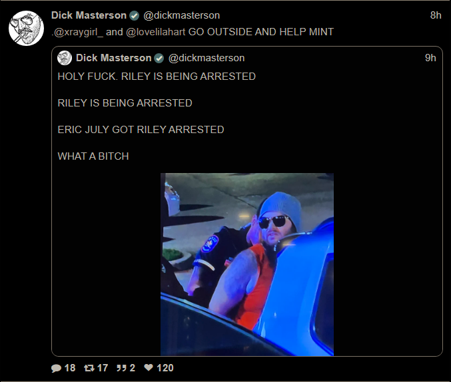Viewport: 451px width, 382px height.
Task: Open the small avatar in the quoted tweet
Action: [65, 58]
